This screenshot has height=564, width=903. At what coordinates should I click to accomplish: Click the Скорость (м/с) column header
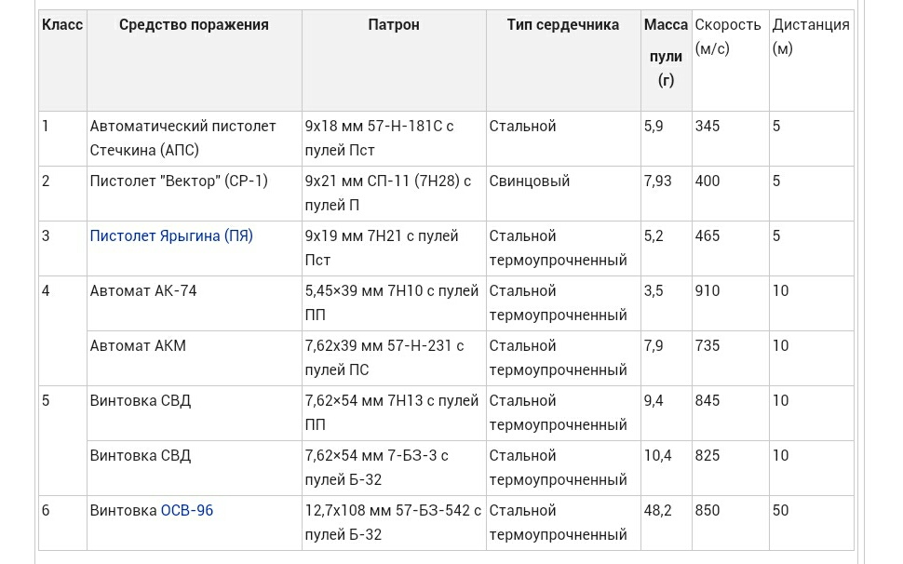tap(728, 37)
